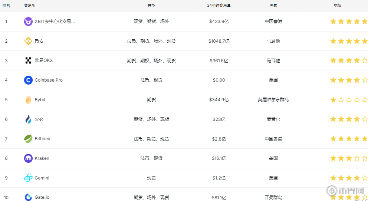Viewport: 368px width, 201px height.
Task: Click the $81.1亿 volume value
Action: click(x=219, y=198)
